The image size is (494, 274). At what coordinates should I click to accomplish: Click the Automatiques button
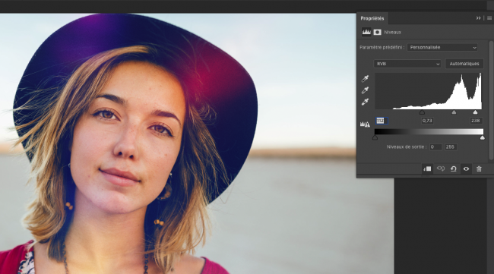(464, 64)
